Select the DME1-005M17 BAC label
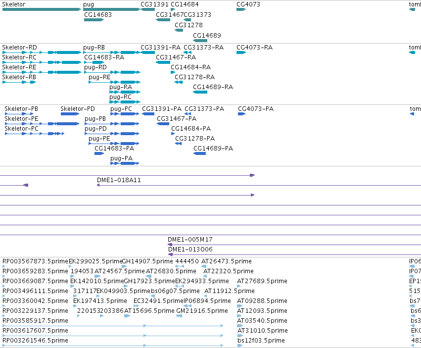The height and width of the screenshot is (348, 421). click(190, 240)
